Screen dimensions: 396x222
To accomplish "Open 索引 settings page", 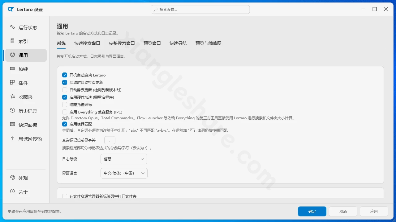I will click(26, 41).
